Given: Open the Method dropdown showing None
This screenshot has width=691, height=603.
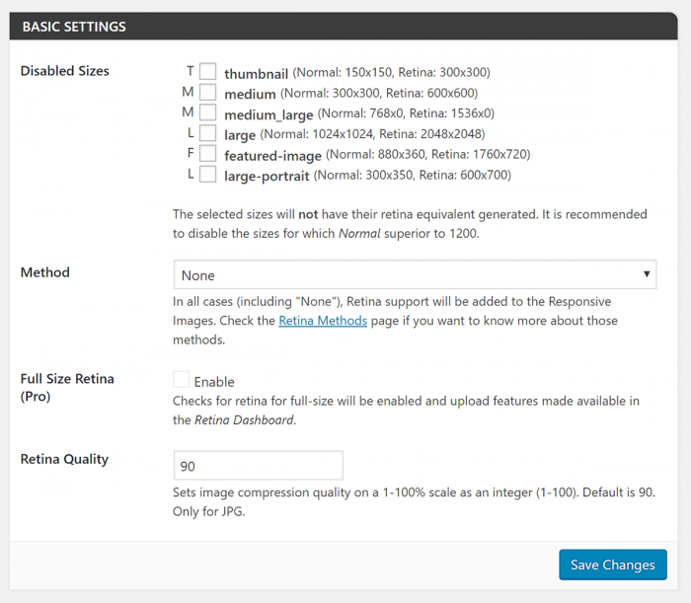Looking at the screenshot, I should tap(415, 274).
